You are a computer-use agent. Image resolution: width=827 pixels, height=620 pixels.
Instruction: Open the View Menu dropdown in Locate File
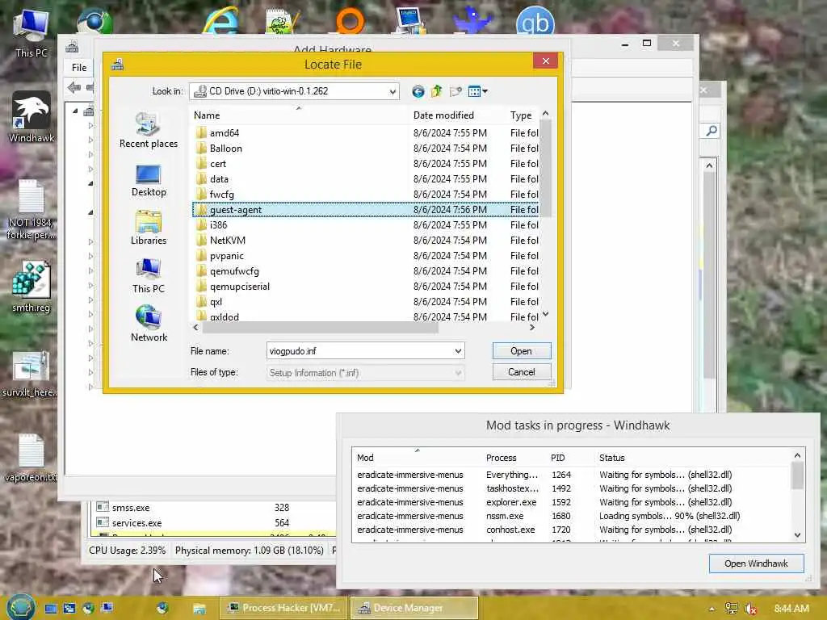478,92
